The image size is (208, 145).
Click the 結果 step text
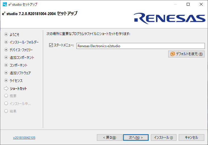[x=13, y=111]
